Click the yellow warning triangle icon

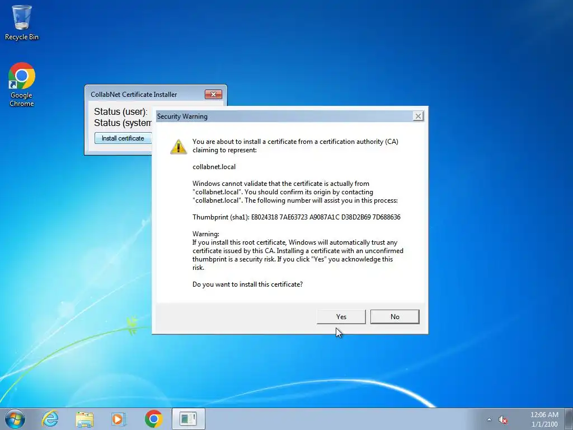click(x=179, y=146)
